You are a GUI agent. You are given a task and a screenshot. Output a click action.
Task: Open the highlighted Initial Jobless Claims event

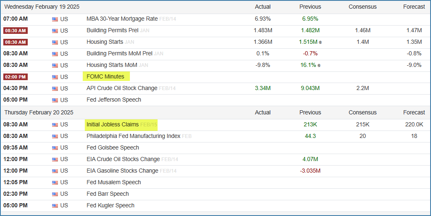point(113,124)
